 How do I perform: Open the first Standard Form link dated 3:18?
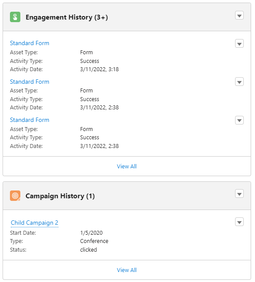pyautogui.click(x=29, y=43)
